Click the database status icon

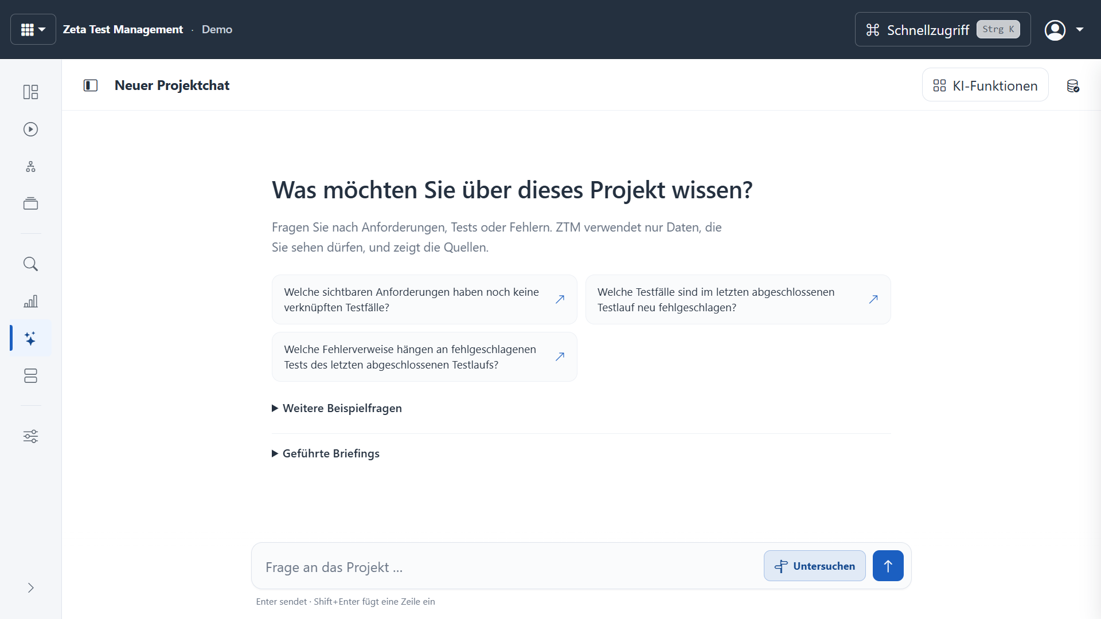1073,86
